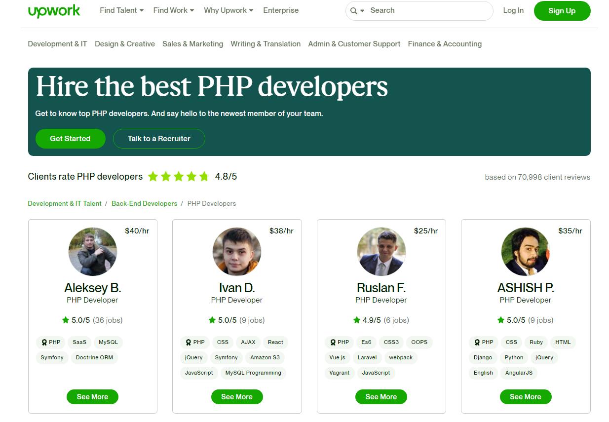Click the Django skill tag
This screenshot has height=422, width=609.
coord(483,357)
